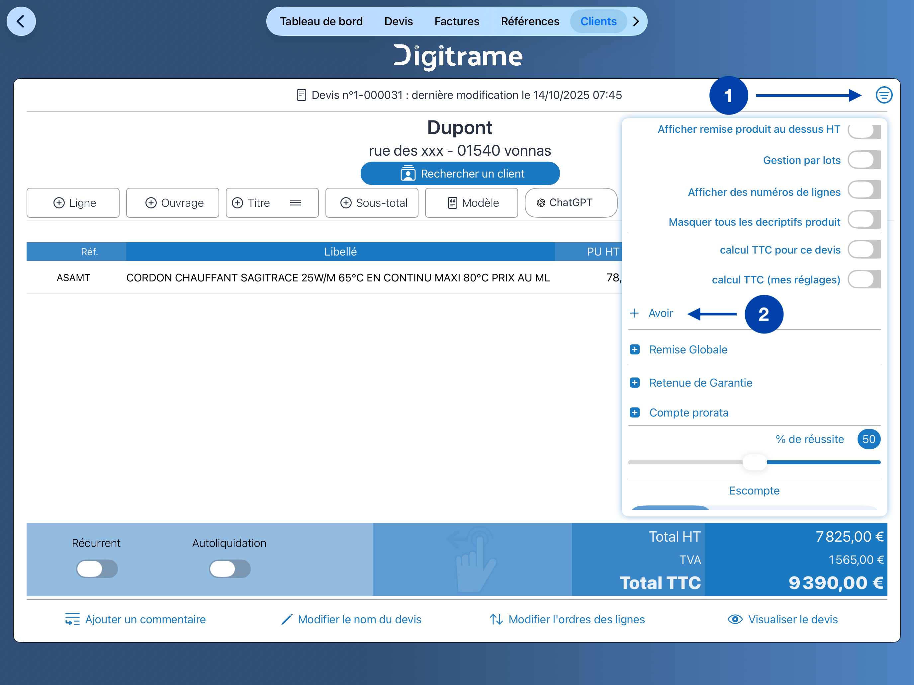
Task: Open the Tableau de bord tab
Action: [x=321, y=22]
